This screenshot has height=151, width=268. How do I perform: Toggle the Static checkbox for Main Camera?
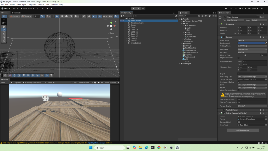pos(258,17)
